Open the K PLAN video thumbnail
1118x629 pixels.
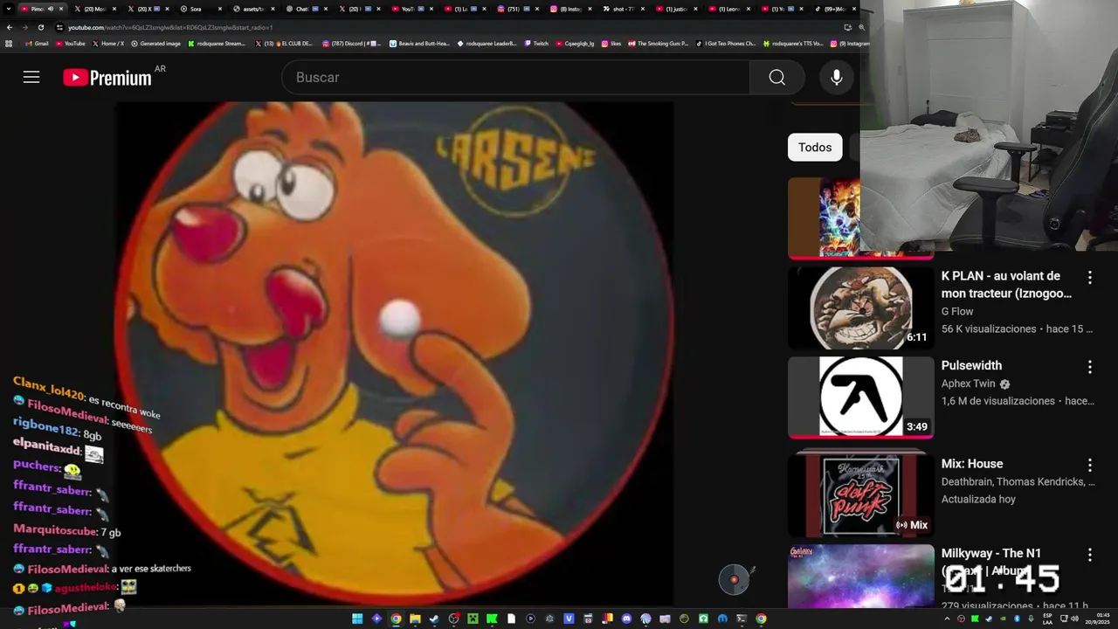(x=860, y=308)
